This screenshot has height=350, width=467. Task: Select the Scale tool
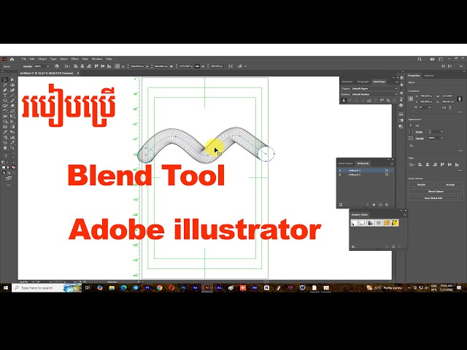pyautogui.click(x=12, y=111)
